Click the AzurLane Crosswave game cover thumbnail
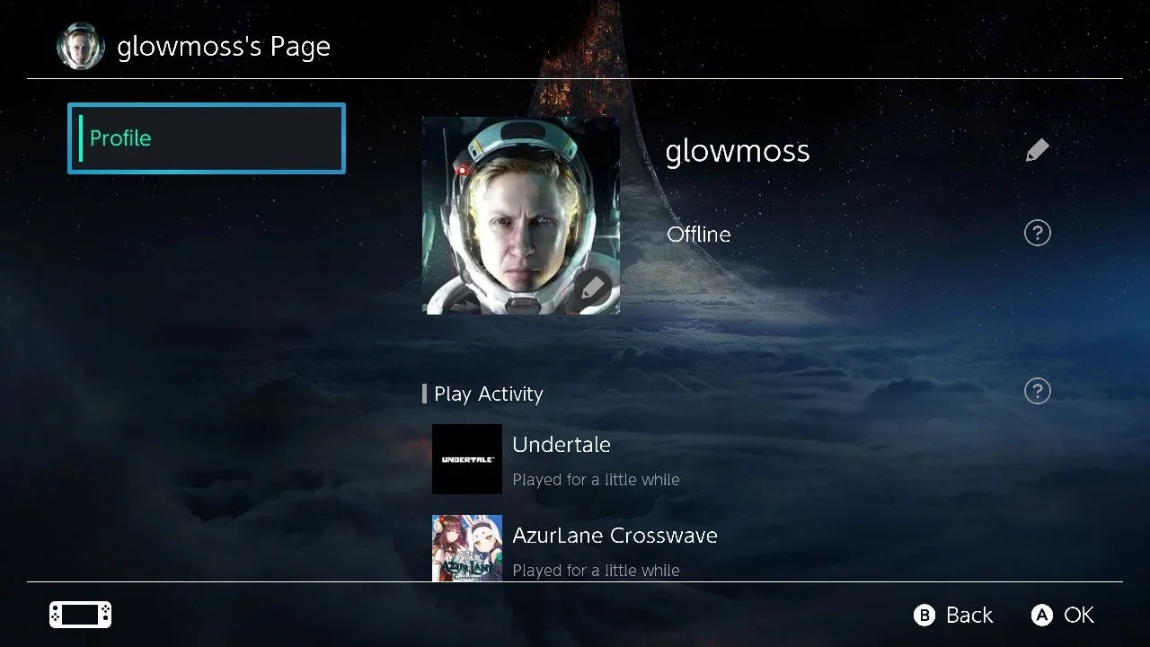Viewport: 1150px width, 647px height. tap(467, 548)
